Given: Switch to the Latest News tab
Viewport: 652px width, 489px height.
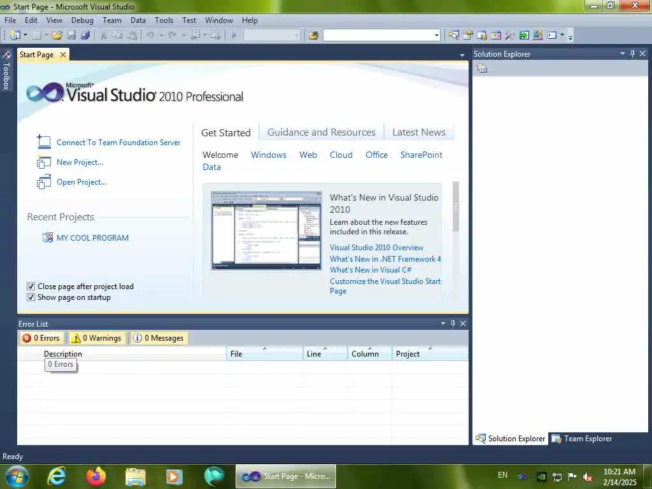Looking at the screenshot, I should [419, 132].
